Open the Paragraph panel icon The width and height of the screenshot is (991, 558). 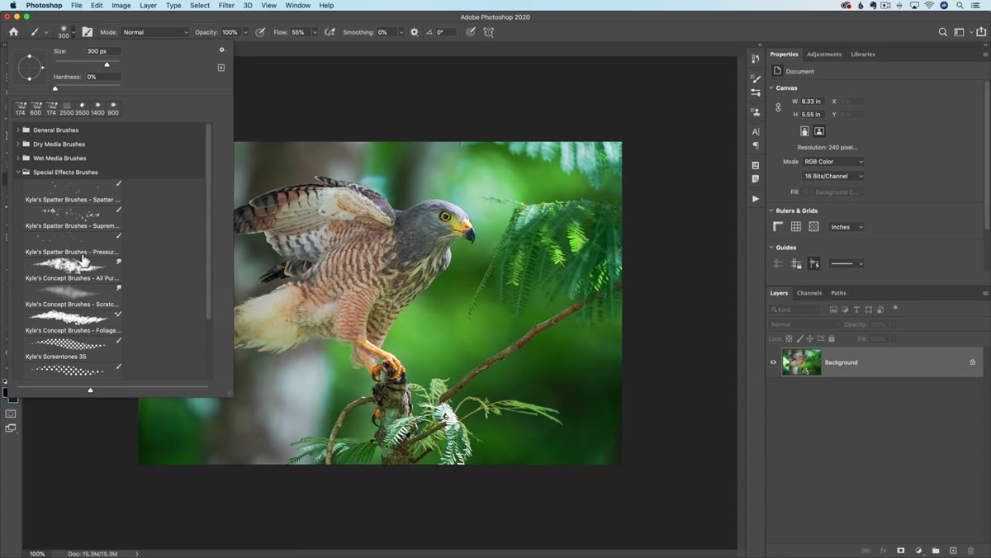coord(756,145)
